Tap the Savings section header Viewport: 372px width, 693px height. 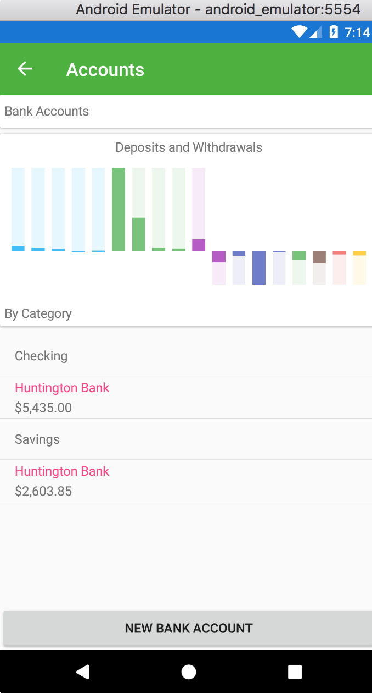click(37, 439)
